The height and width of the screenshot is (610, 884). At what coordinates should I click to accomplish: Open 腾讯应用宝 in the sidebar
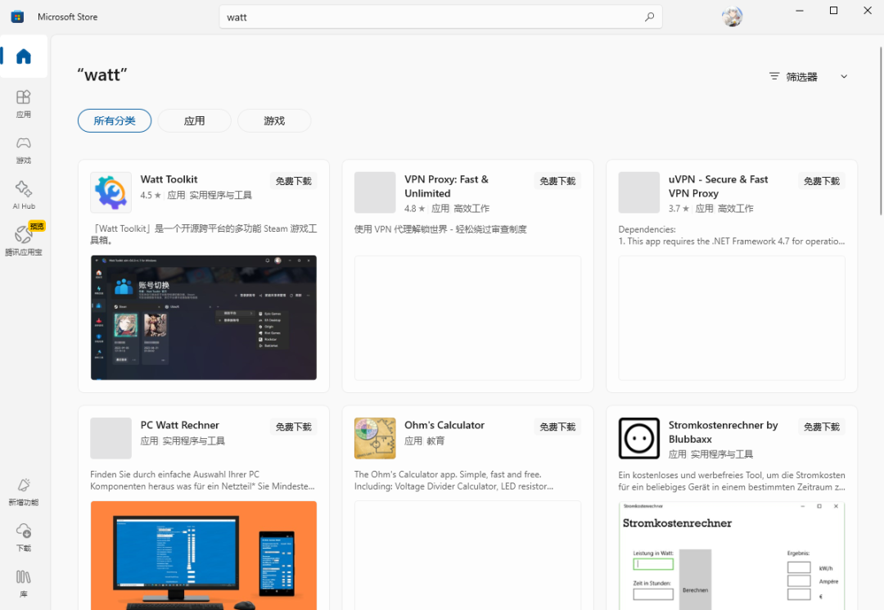pos(24,241)
